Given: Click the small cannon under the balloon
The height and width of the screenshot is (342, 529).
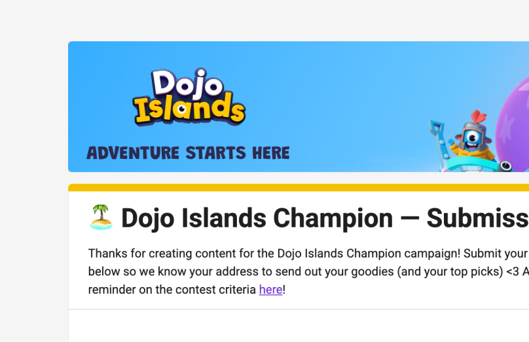Looking at the screenshot, I should (505, 167).
